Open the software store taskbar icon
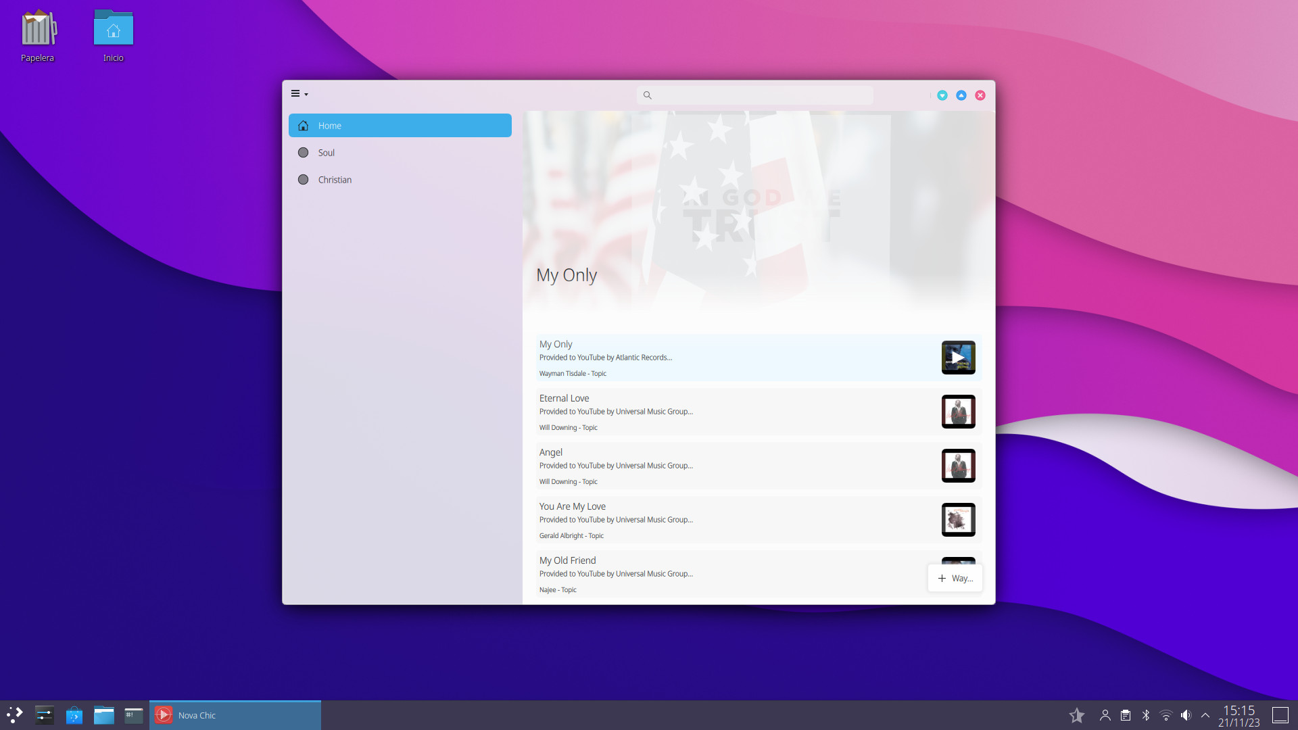Viewport: 1298px width, 730px height. pos(74,715)
